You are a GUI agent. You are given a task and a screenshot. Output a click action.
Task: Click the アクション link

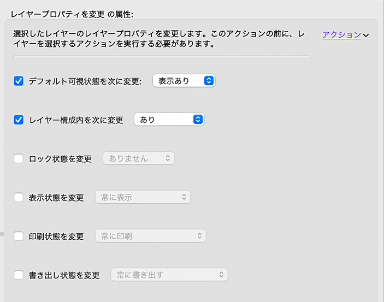pyautogui.click(x=341, y=34)
